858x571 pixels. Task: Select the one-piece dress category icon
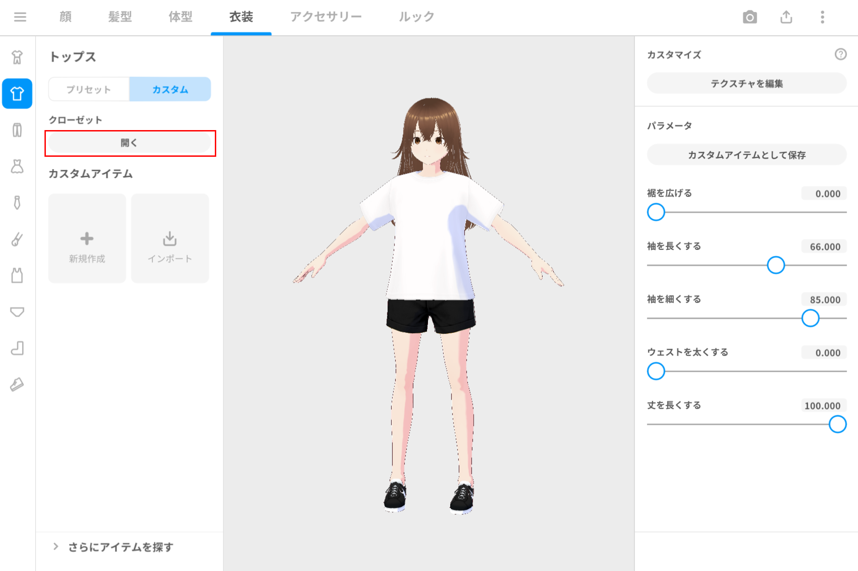[x=17, y=166]
